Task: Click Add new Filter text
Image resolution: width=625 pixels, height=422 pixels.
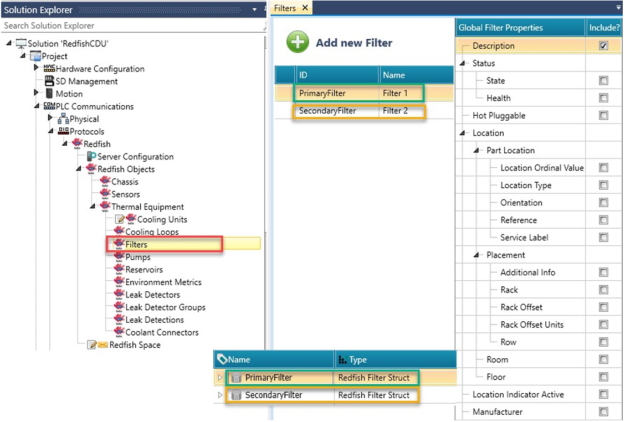Action: coord(354,43)
